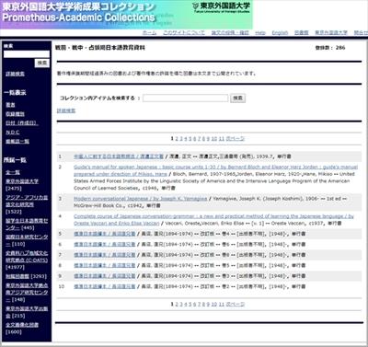Open the Help link in the top navigation
This screenshot has width=368, height=347.
(x=260, y=32)
